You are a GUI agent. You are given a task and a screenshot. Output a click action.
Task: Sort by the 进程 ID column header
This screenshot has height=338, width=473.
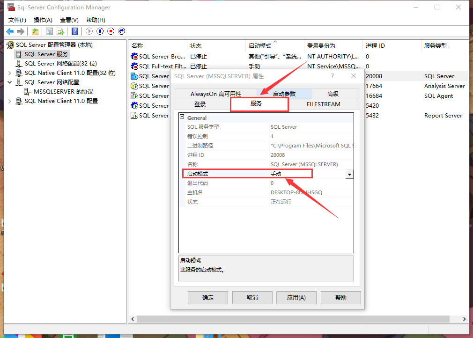[x=392, y=46]
